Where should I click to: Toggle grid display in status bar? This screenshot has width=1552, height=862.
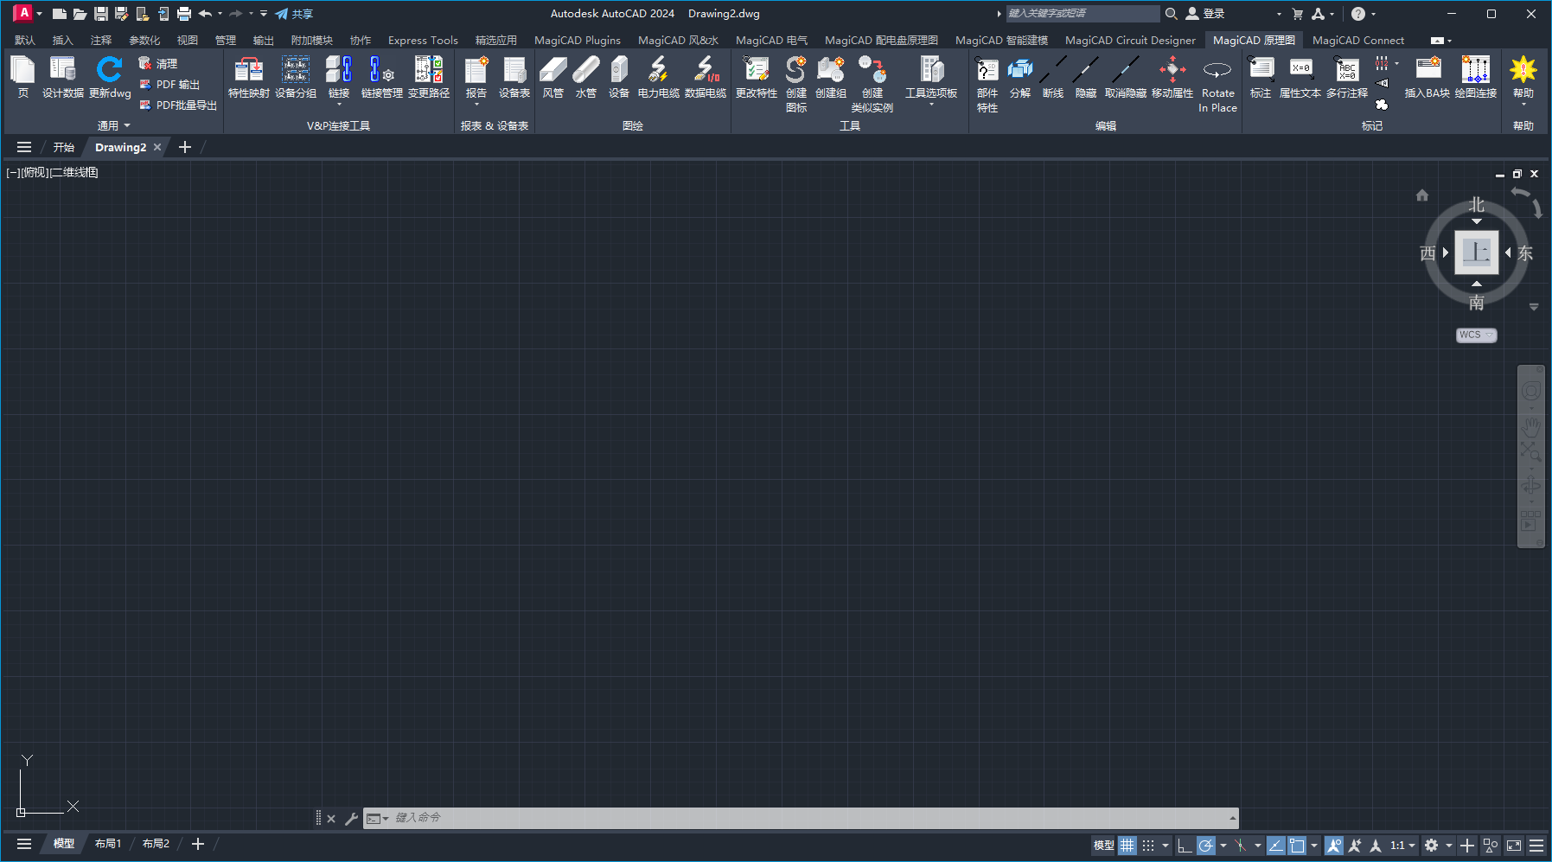1127,846
